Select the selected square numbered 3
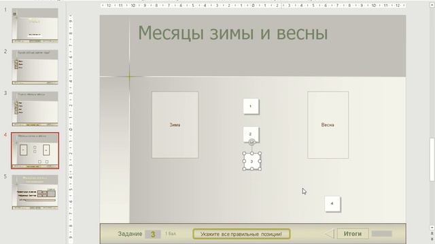435x244 pixels. point(252,161)
